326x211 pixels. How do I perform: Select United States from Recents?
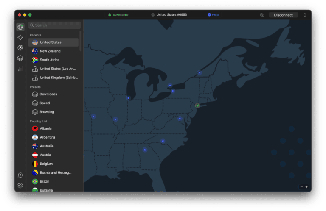tap(50, 42)
